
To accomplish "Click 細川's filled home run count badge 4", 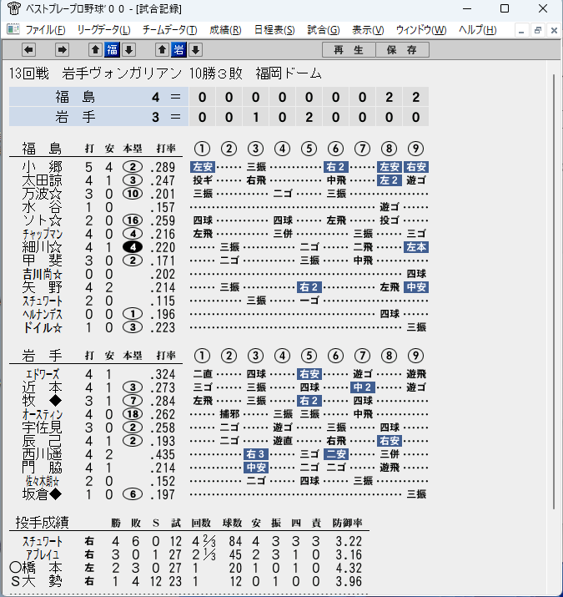I will tap(133, 247).
